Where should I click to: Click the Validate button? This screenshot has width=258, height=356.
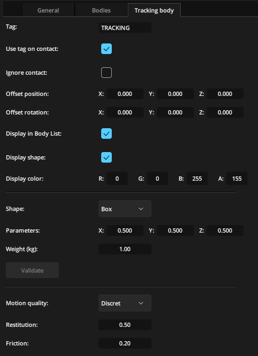click(x=32, y=270)
